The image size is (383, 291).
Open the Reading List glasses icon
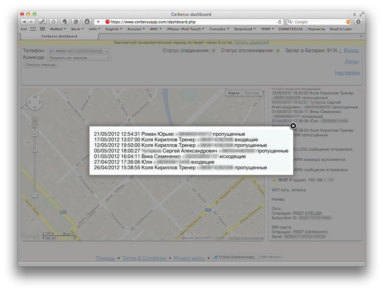click(23, 29)
